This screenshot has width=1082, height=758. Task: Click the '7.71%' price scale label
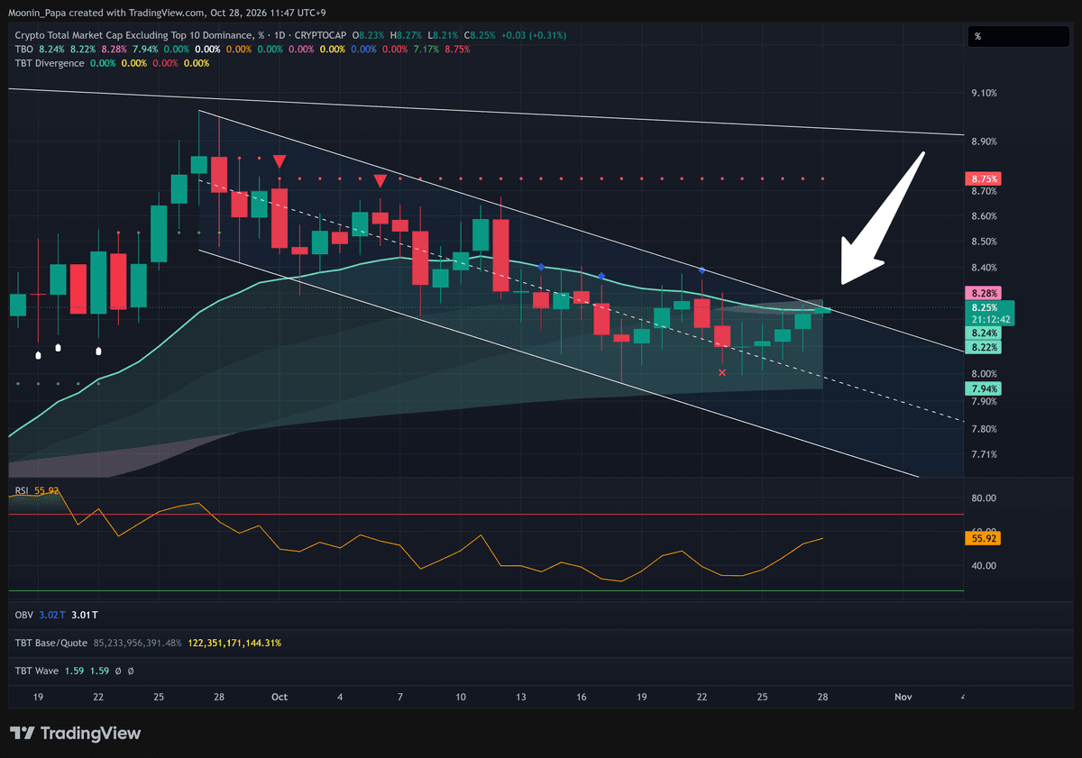983,454
